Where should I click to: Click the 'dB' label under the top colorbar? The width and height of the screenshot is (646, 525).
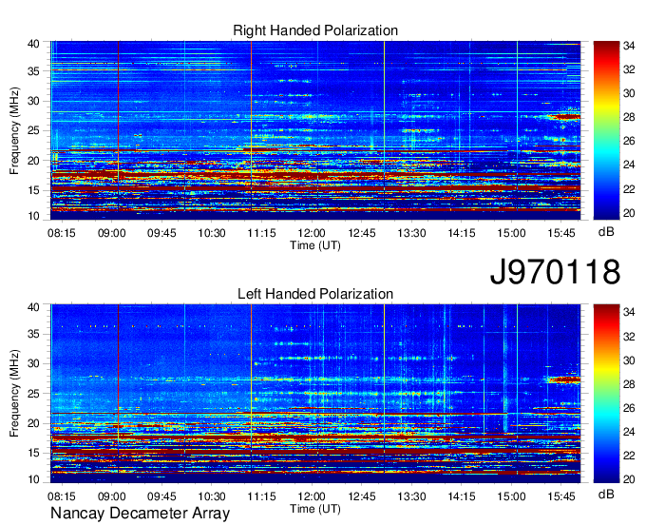click(606, 232)
